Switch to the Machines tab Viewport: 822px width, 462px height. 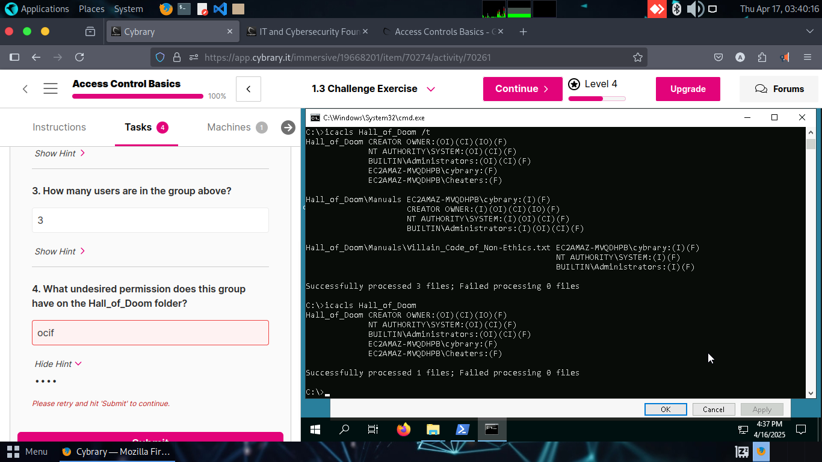coord(229,127)
